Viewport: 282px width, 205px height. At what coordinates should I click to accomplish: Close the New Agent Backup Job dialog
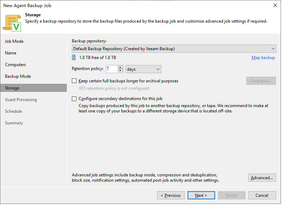276,5
